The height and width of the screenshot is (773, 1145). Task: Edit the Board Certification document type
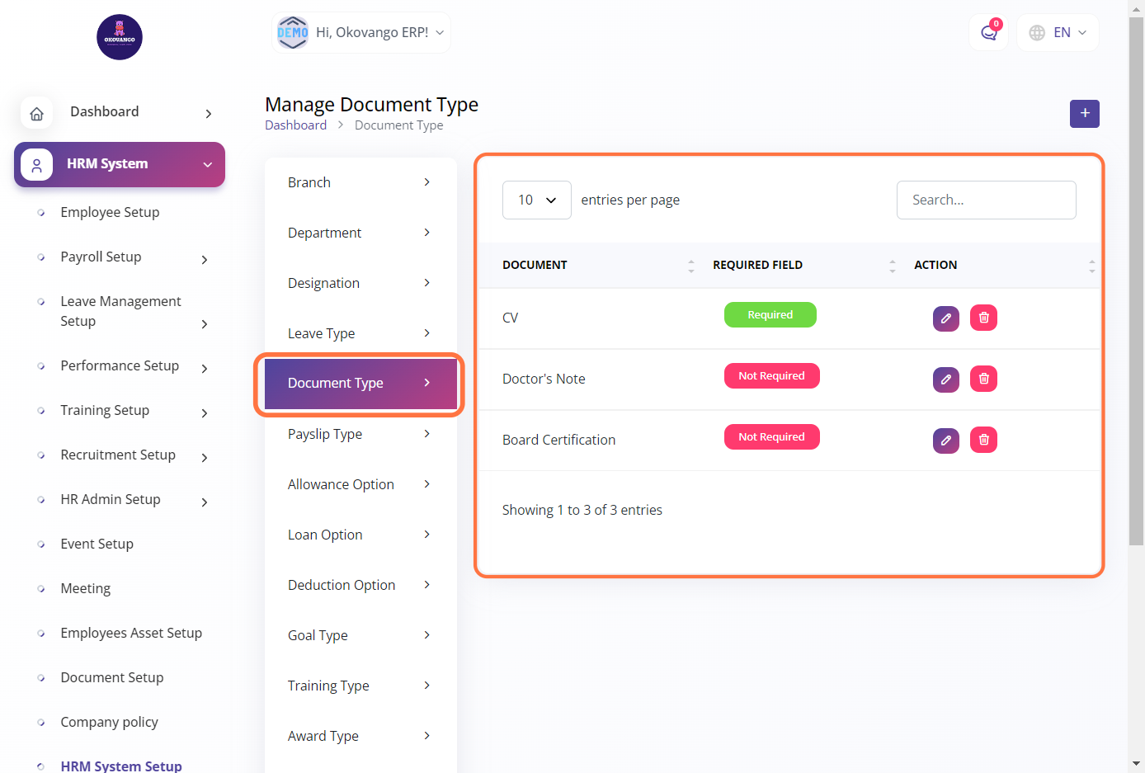[945, 440]
